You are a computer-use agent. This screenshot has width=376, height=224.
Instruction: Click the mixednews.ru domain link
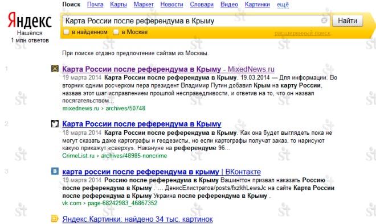tap(80, 108)
